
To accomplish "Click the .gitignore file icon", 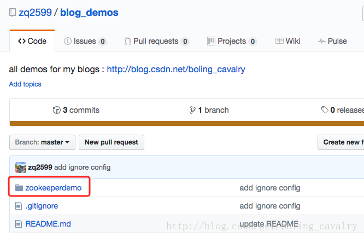I will coord(19,206).
